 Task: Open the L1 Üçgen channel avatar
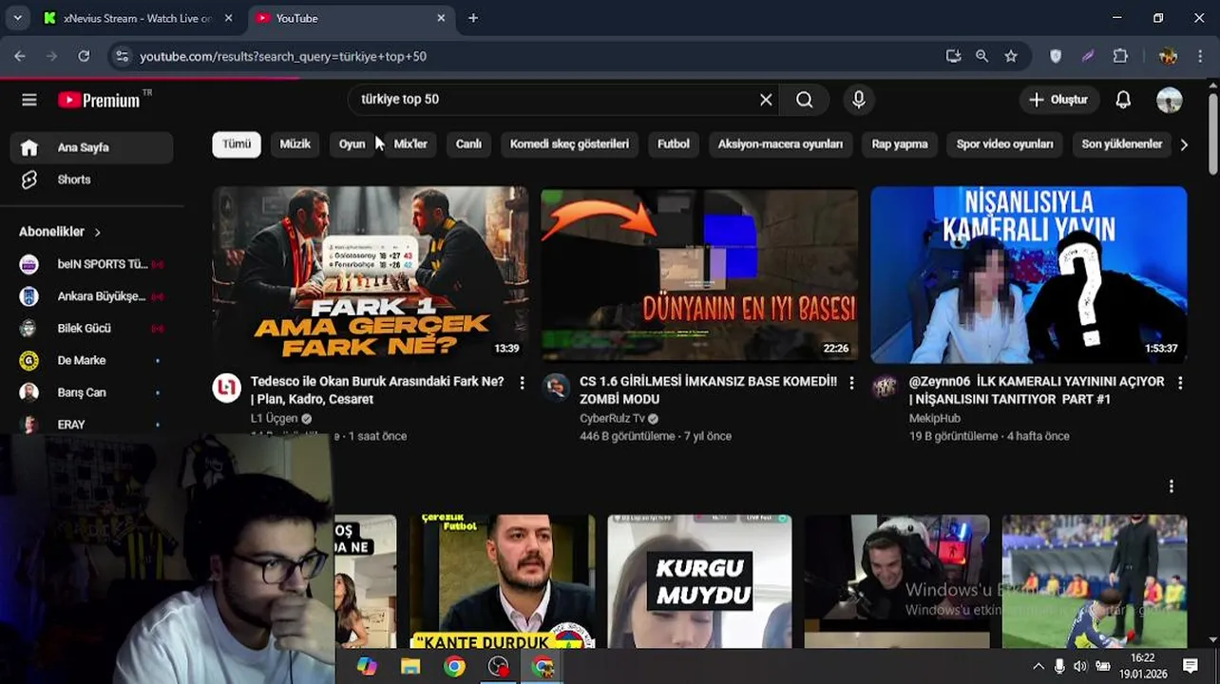click(226, 388)
